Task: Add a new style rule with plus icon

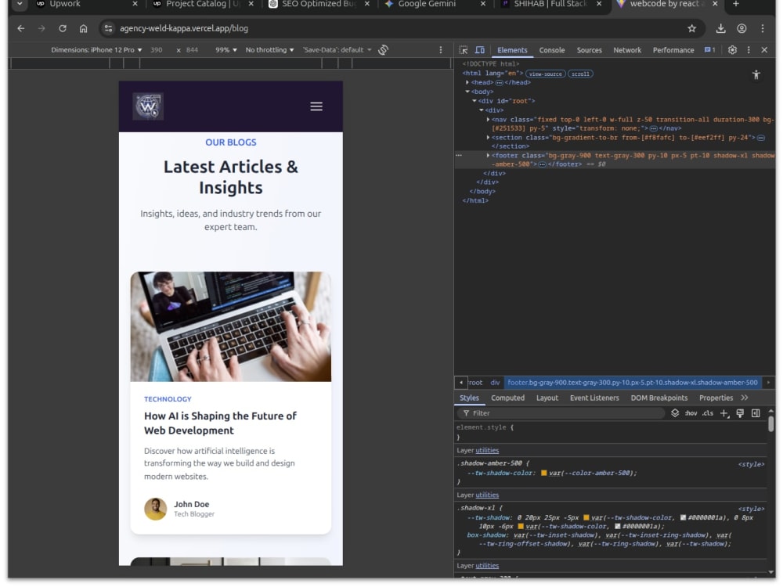Action: 724,413
